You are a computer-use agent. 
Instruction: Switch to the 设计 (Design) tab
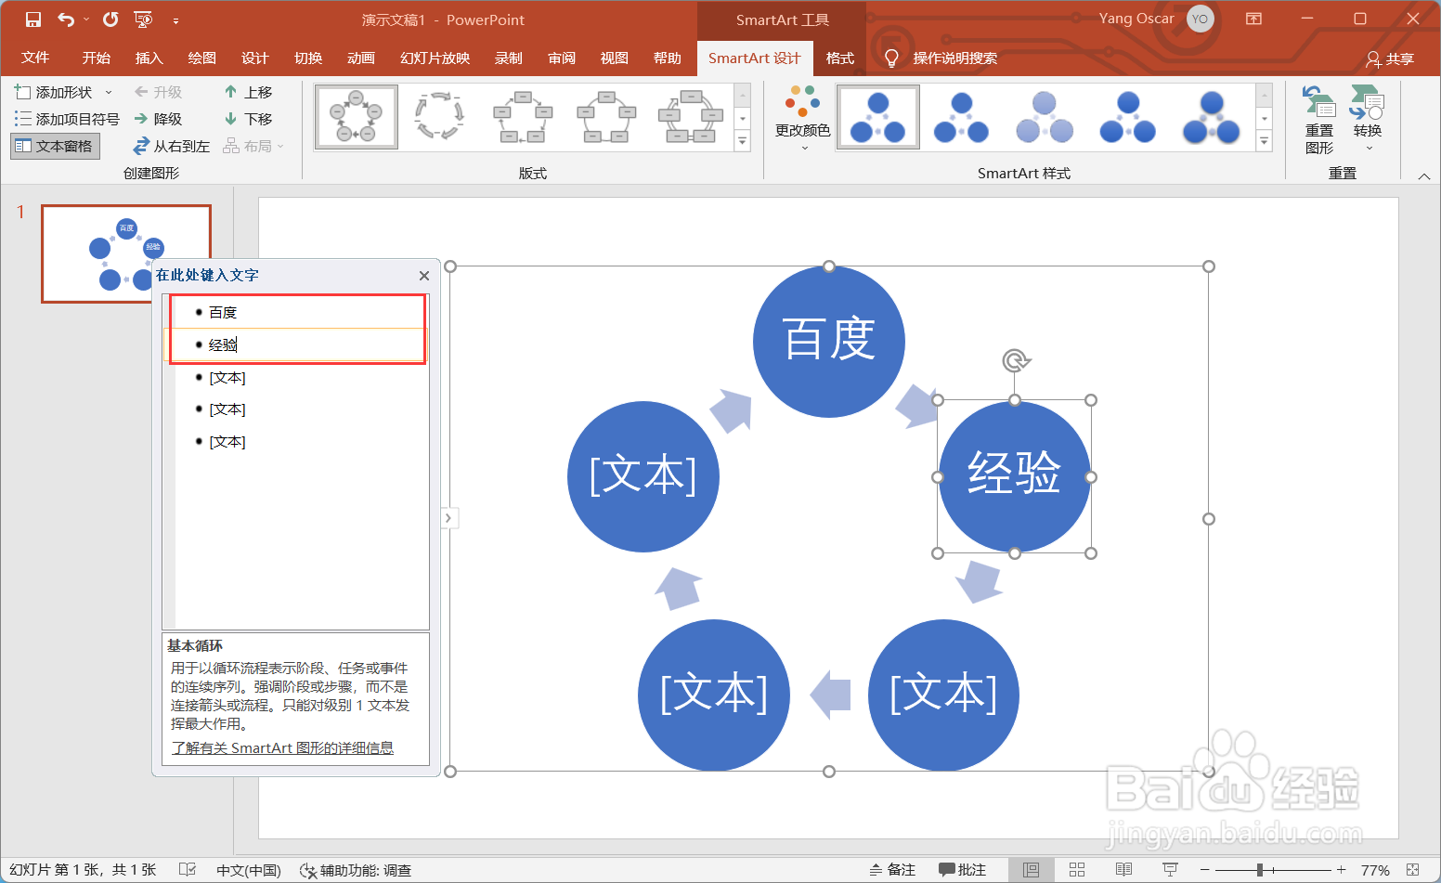pos(254,58)
